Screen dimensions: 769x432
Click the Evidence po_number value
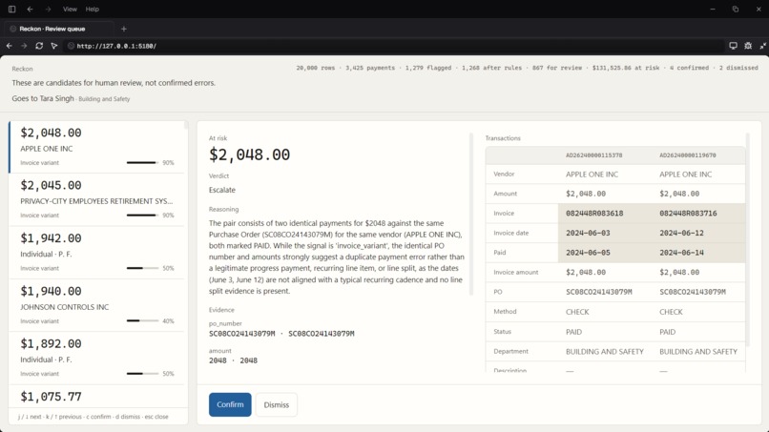coord(281,334)
